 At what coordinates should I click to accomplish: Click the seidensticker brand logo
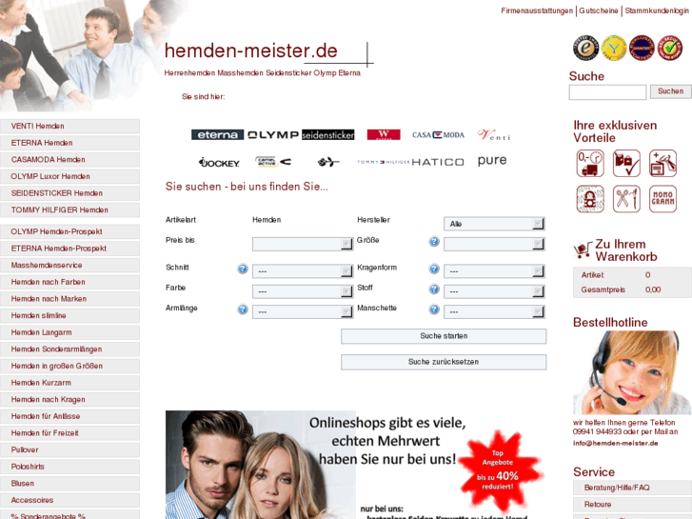pyautogui.click(x=327, y=134)
